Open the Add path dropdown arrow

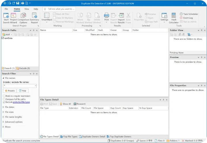point(12,34)
